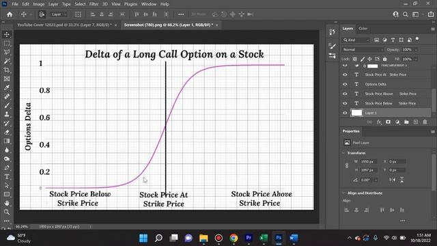The height and width of the screenshot is (246, 437).
Task: Open Auto-Select Layer dropdown
Action: 58,14
